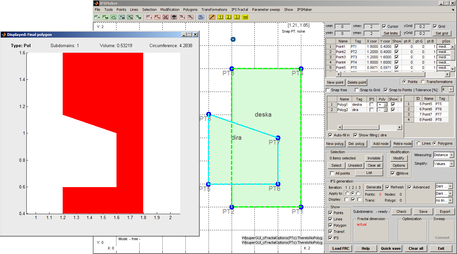Click the green PT arrow toolbar icon
Screen dimensions: 457x254
tap(97, 17)
